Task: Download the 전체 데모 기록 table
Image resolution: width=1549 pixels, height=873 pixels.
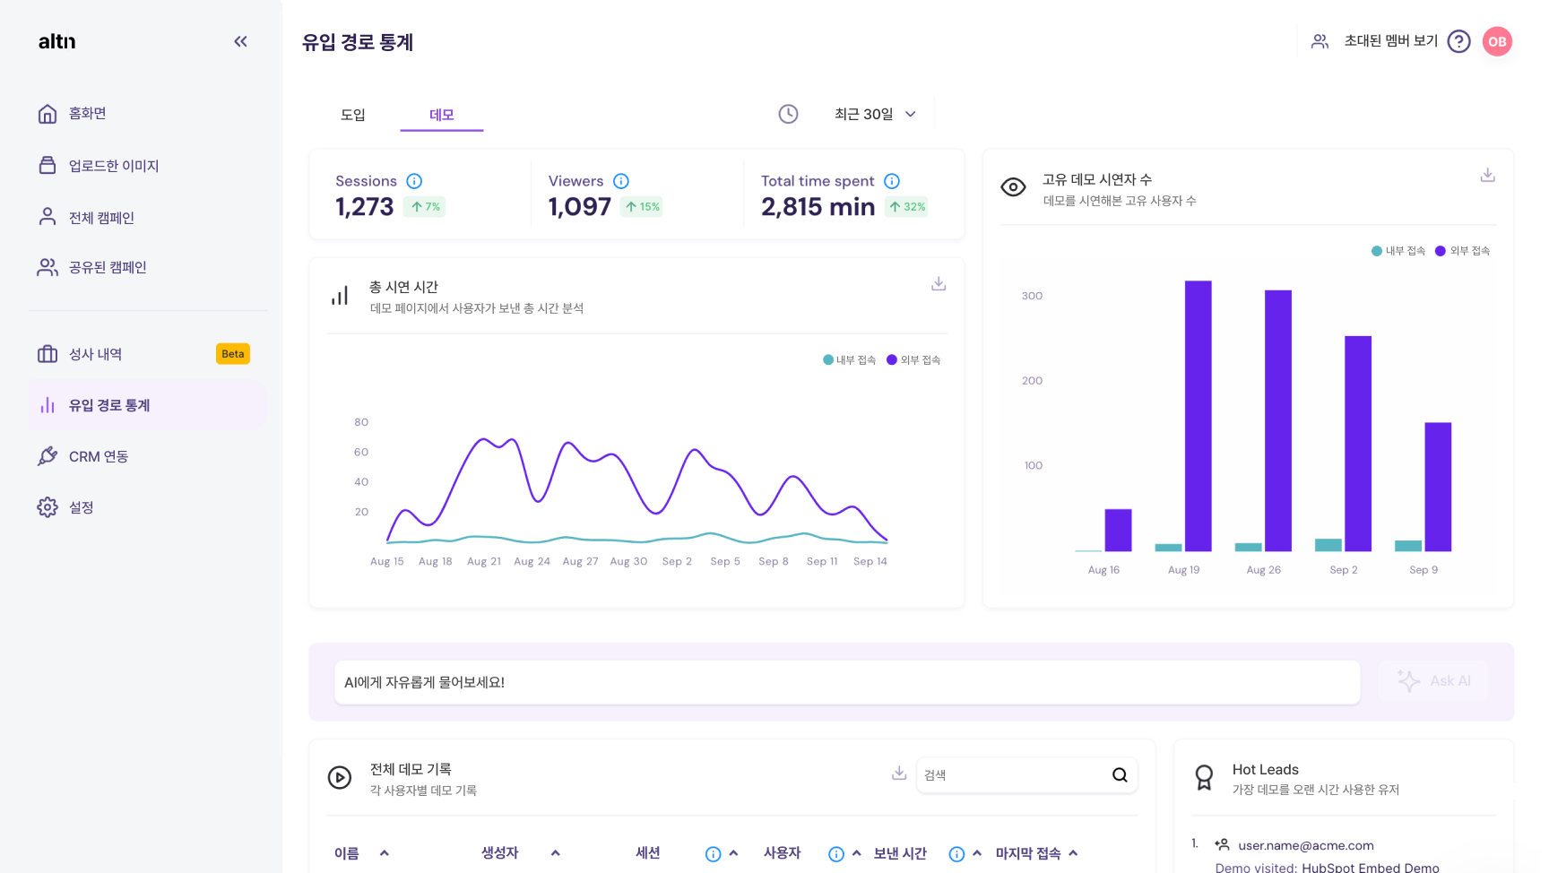Action: (x=899, y=774)
